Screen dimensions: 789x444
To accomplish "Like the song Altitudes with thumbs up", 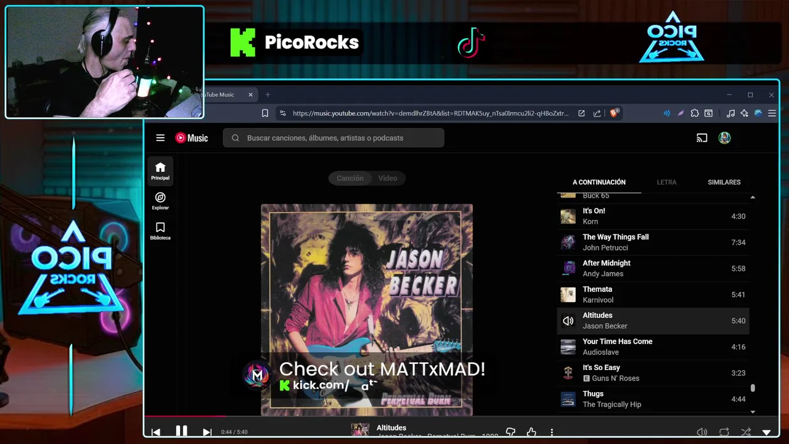I will coord(531,432).
